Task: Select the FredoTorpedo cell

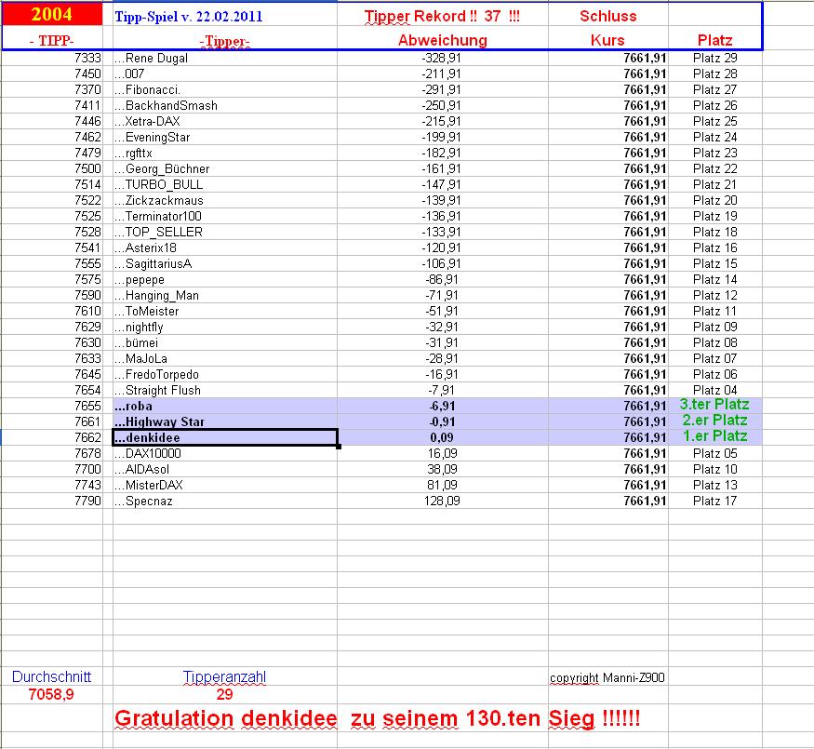Action: tap(225, 375)
